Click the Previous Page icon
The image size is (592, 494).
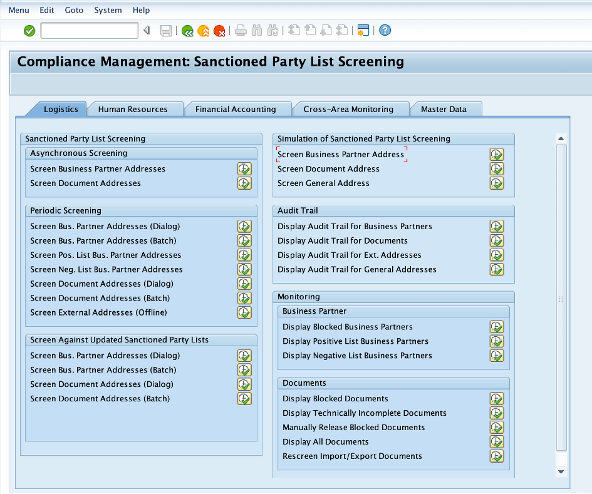pyautogui.click(x=310, y=31)
